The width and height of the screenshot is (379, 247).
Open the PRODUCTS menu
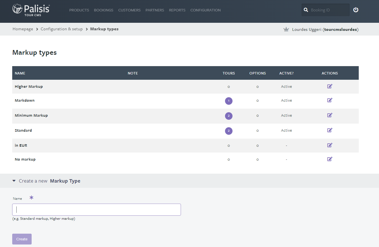click(x=79, y=10)
